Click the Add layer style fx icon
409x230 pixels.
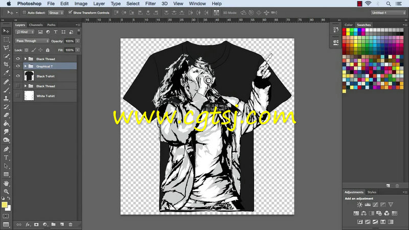[28, 224]
